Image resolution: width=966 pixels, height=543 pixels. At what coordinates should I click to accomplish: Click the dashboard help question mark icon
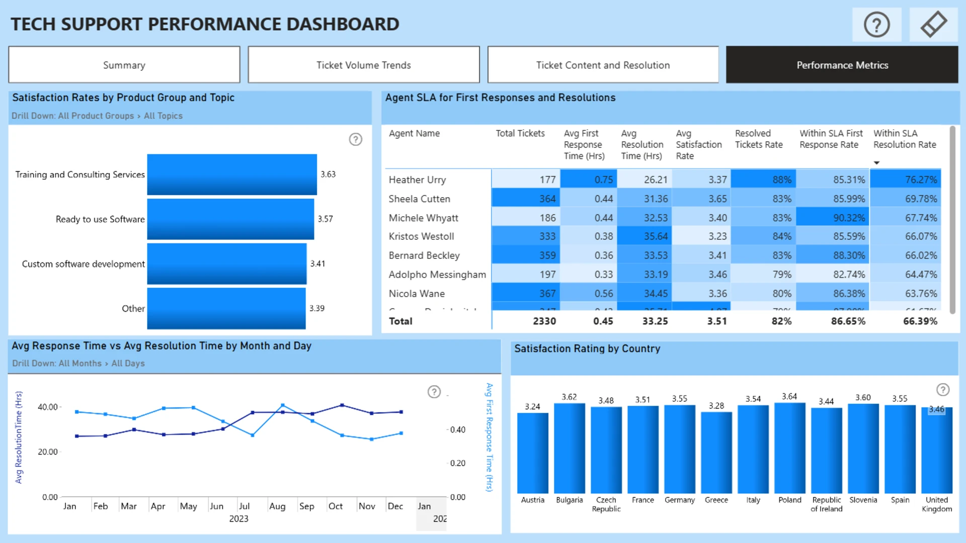pyautogui.click(x=876, y=25)
